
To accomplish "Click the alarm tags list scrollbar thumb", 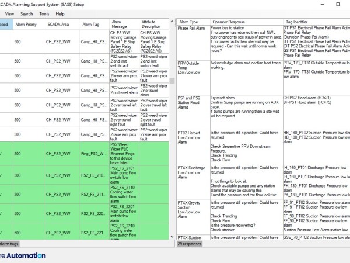I will click(172, 81).
